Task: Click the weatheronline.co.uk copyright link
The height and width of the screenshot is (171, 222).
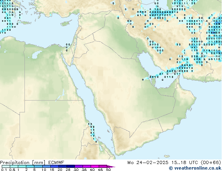Action: point(195,168)
